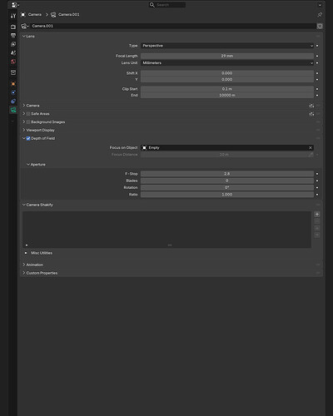The image size is (333, 416).
Task: Enable the Safe Areas checkbox
Action: coord(28,114)
